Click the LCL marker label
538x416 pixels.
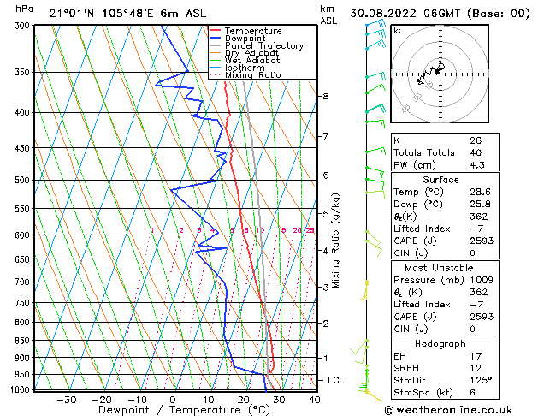(x=335, y=380)
